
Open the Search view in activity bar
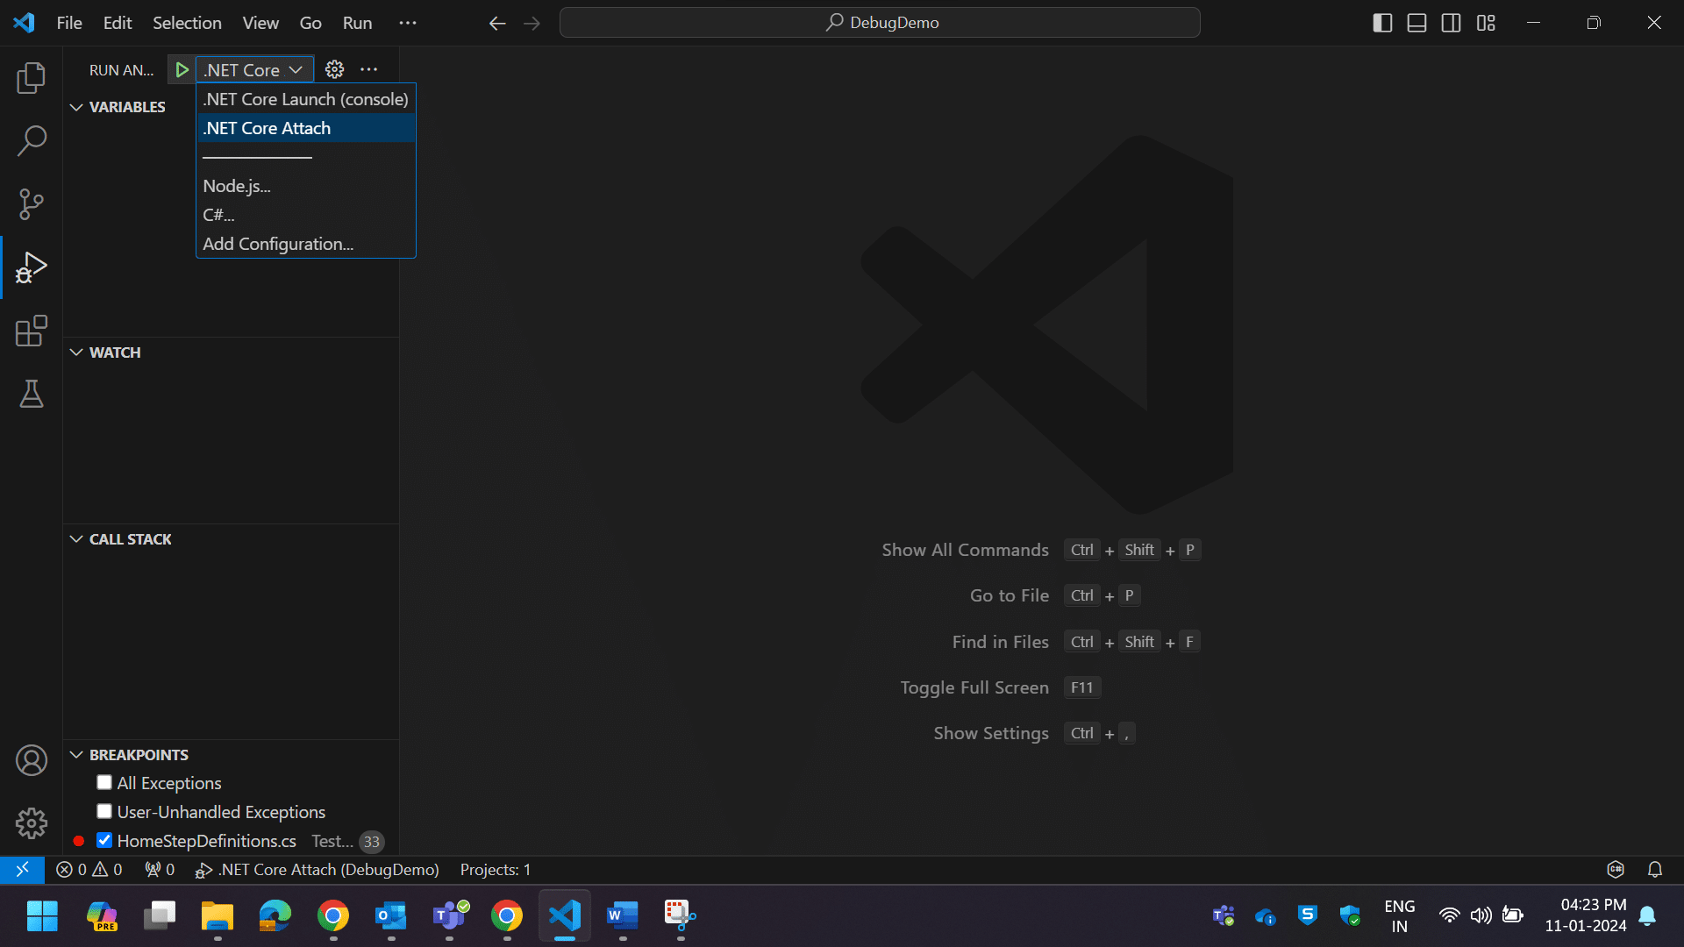coord(32,140)
